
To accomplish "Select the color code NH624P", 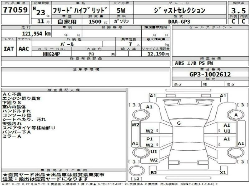I will (51, 54).
